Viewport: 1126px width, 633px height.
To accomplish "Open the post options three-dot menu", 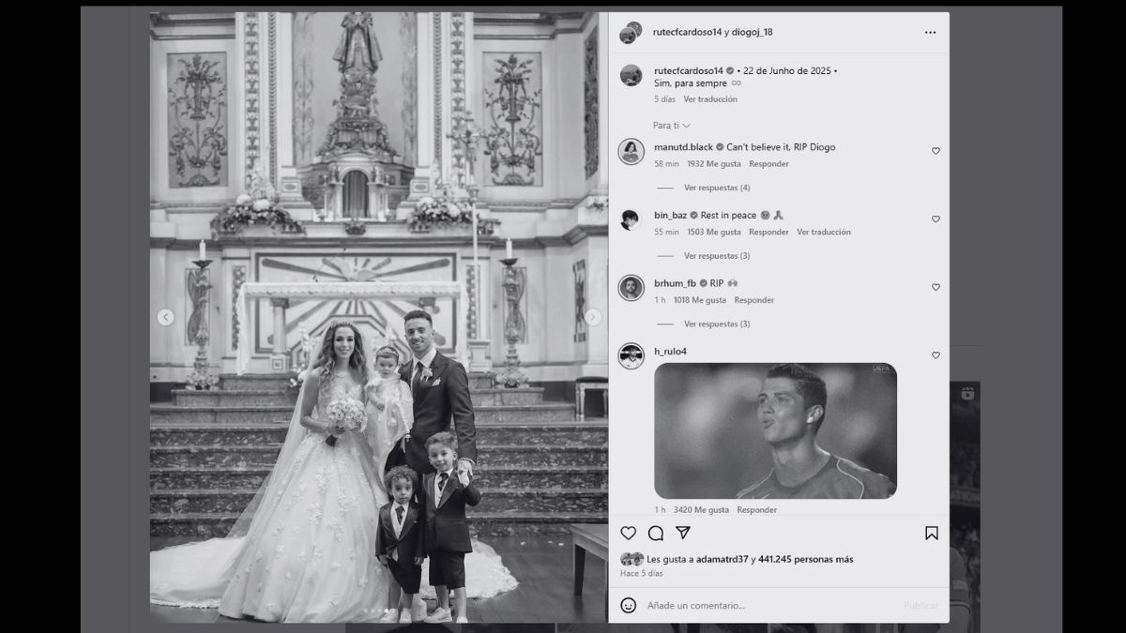I will click(x=930, y=31).
